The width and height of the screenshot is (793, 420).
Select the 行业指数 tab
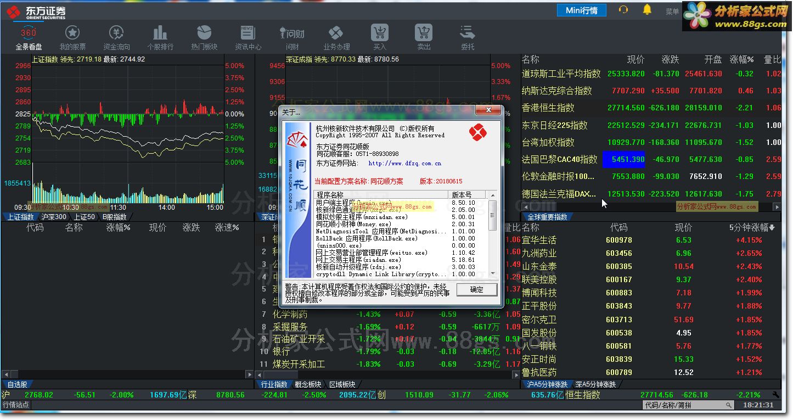click(x=274, y=384)
